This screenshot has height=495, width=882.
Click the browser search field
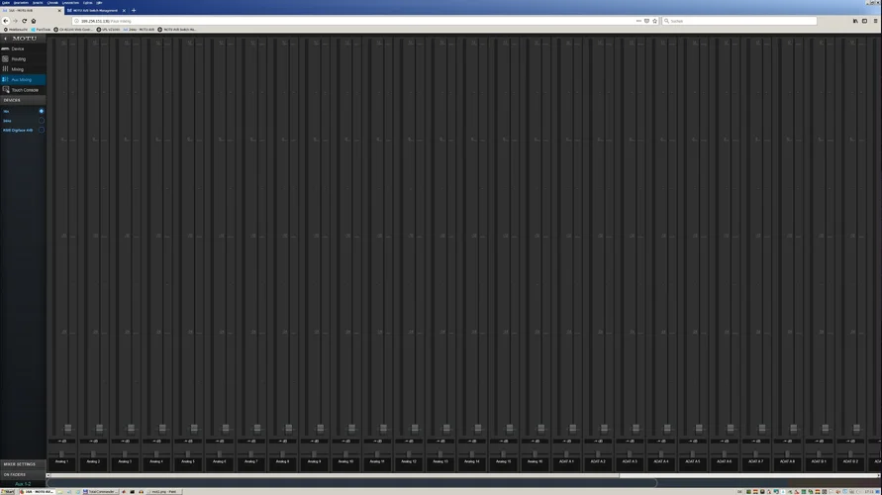739,21
